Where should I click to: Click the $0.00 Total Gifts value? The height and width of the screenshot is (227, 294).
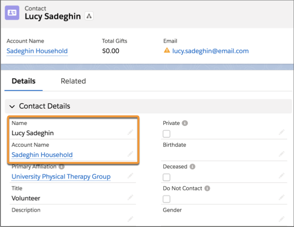[111, 51]
